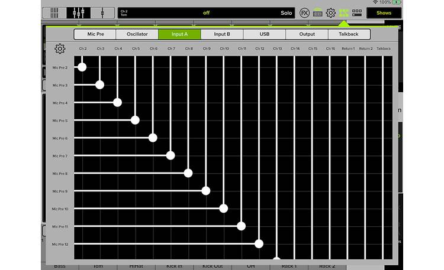Toggle Mic Pre 5 to Ch 5 patch node
The width and height of the screenshot is (444, 270).
135,120
